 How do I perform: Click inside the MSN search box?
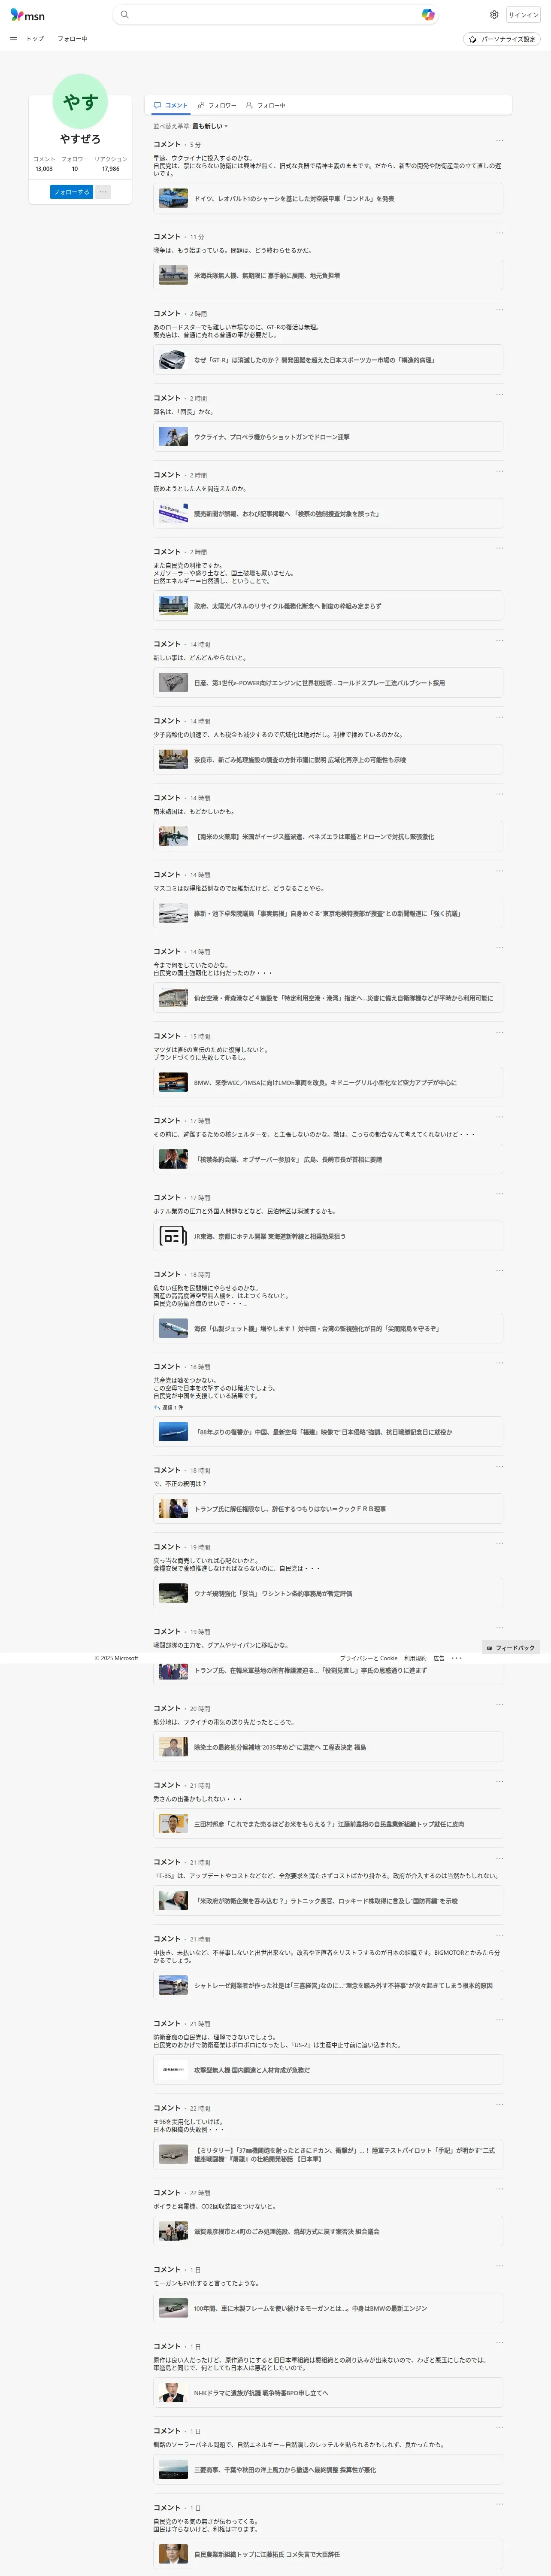point(275,15)
